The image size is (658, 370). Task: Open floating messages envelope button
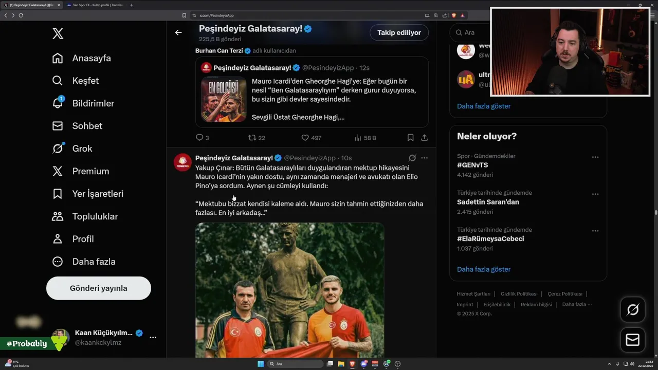pos(633,340)
